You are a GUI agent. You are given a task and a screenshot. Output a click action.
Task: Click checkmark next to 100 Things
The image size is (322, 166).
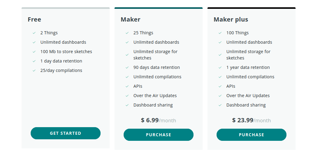click(220, 33)
